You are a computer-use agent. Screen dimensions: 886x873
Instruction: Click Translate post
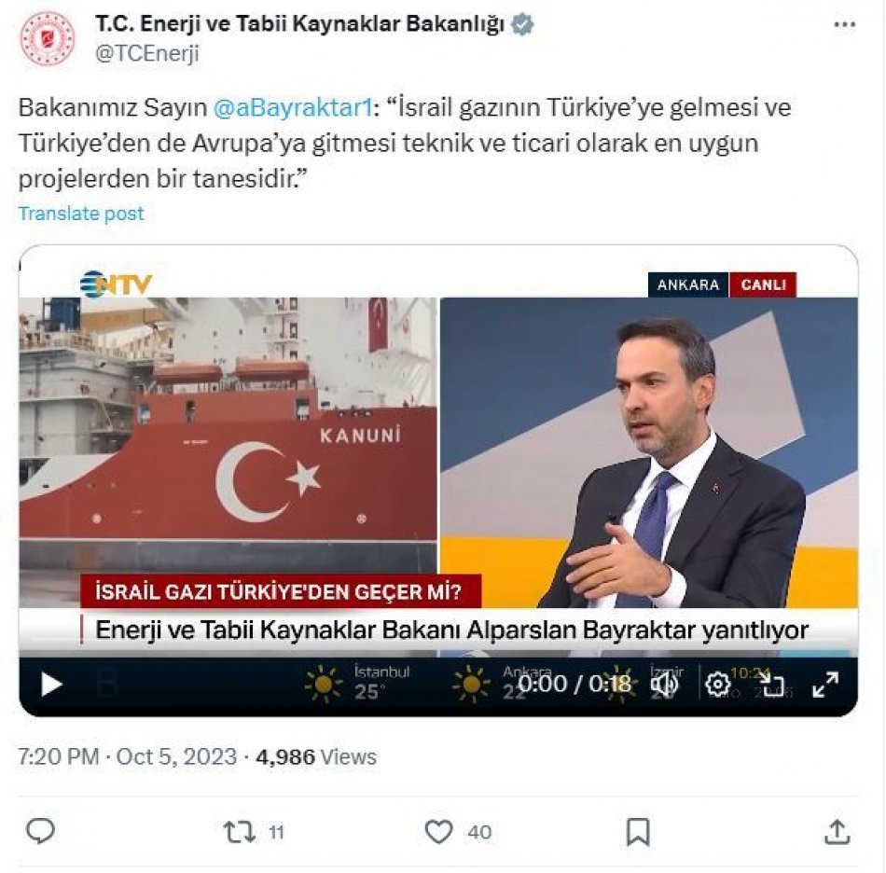tap(81, 214)
